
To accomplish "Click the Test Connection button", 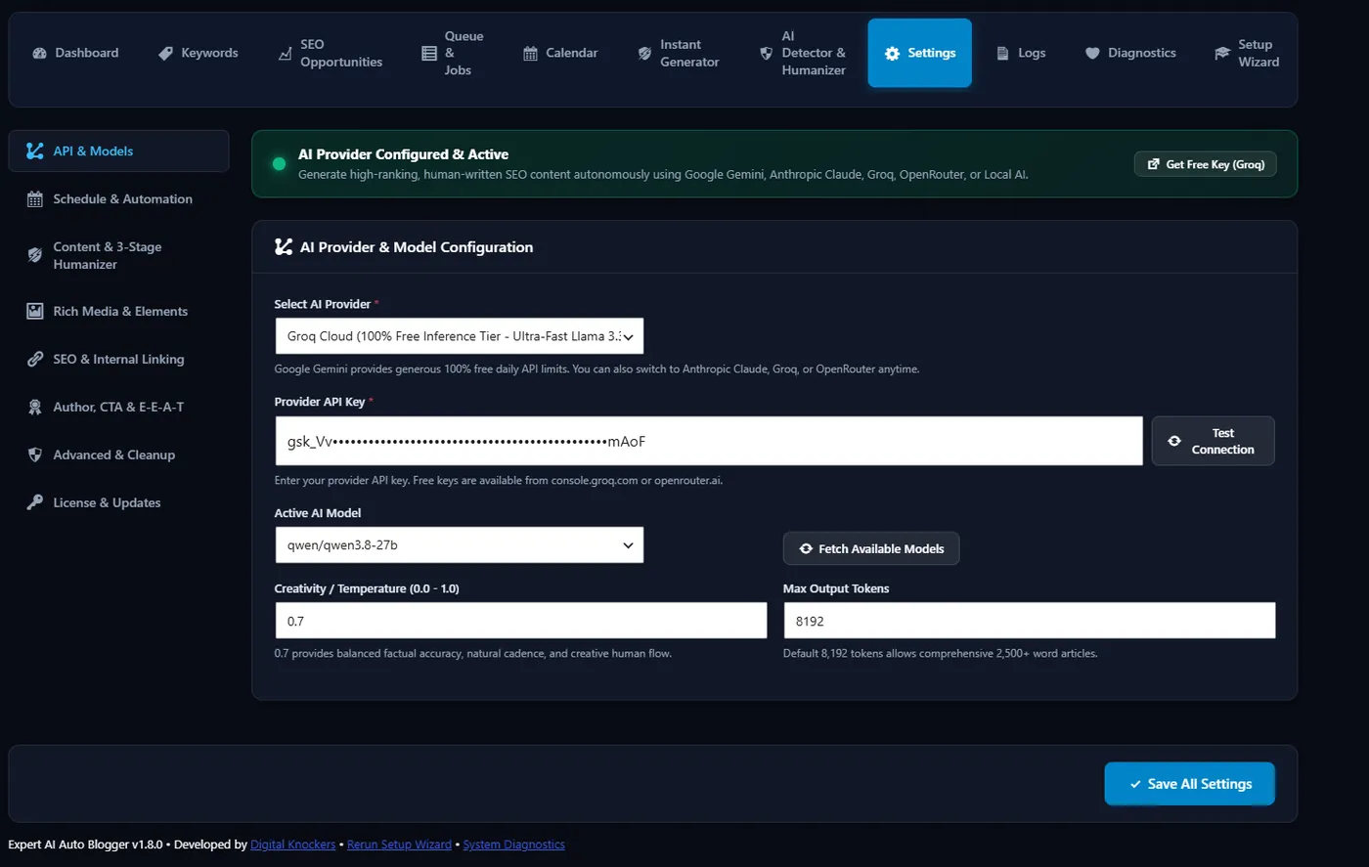I will pos(1213,441).
